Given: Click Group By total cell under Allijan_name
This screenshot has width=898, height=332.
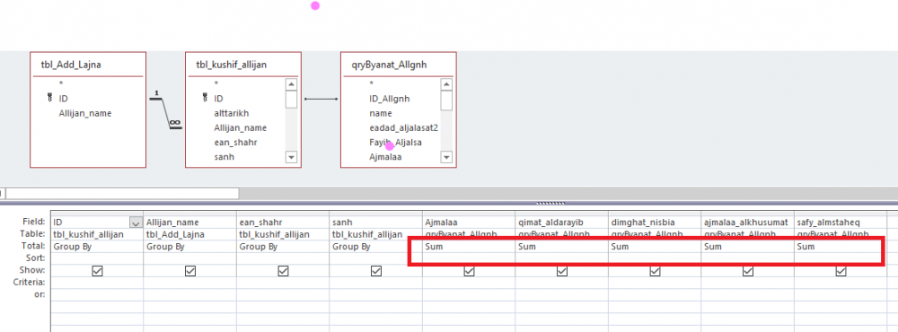Looking at the screenshot, I should tap(189, 247).
